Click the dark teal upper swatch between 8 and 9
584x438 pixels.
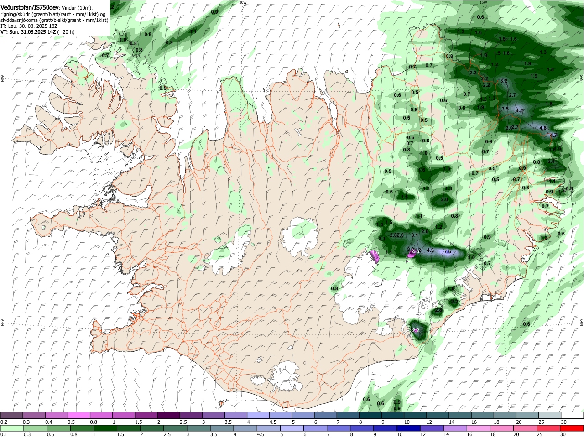click(370, 416)
